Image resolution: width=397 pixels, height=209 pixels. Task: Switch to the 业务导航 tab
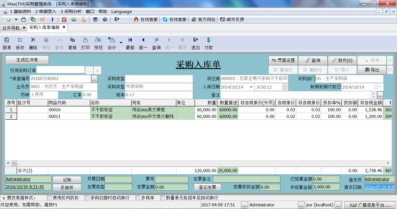click(11, 28)
